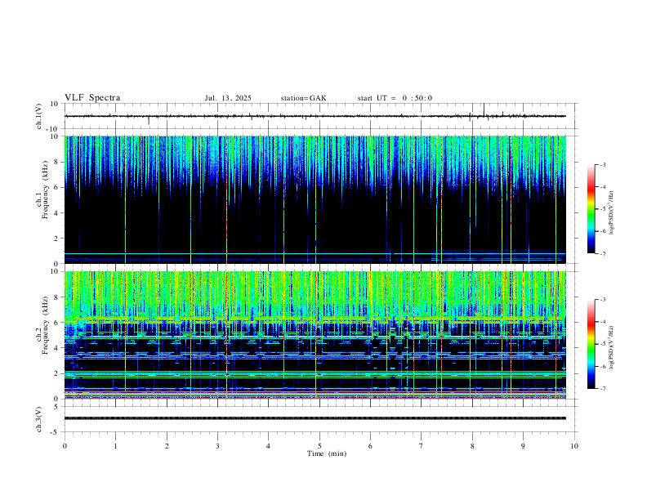Click the 'start UT = 0 :50: 0' label

[x=395, y=98]
